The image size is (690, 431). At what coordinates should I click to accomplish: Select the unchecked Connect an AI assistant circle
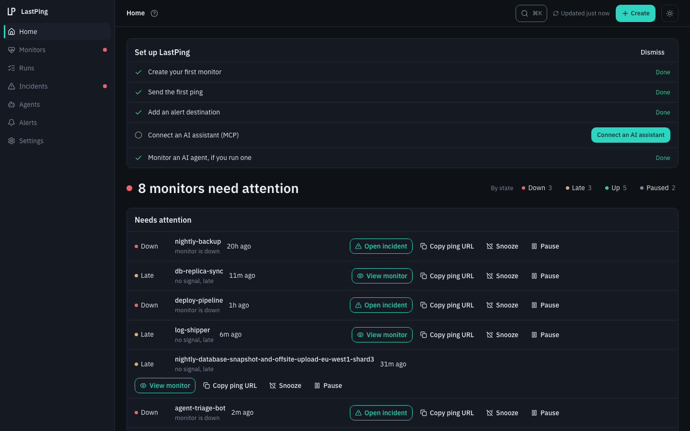point(138,135)
